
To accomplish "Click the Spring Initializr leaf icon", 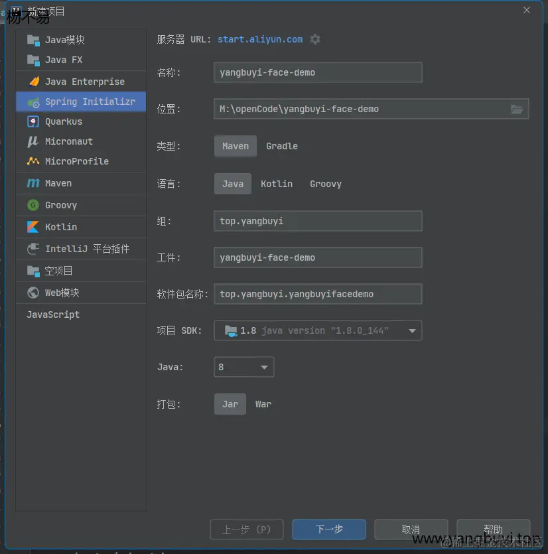I will 33,102.
